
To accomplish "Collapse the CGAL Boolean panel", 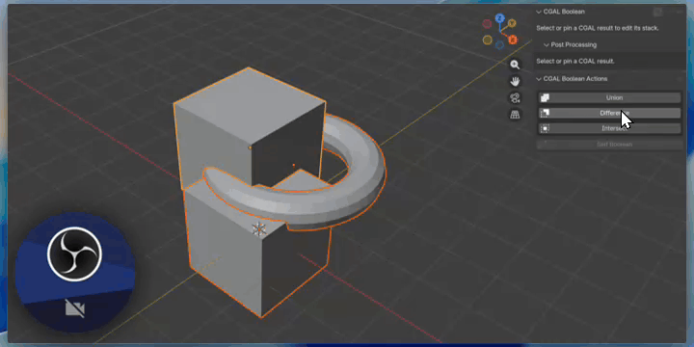I will pyautogui.click(x=539, y=12).
